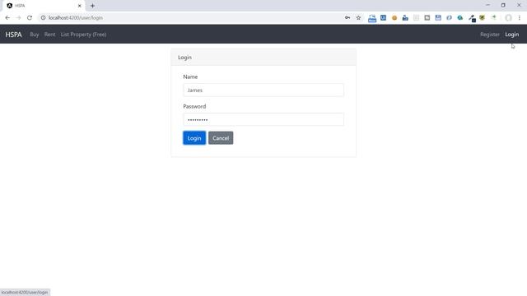Click the gray Cancel button
The height and width of the screenshot is (296, 527).
click(221, 138)
